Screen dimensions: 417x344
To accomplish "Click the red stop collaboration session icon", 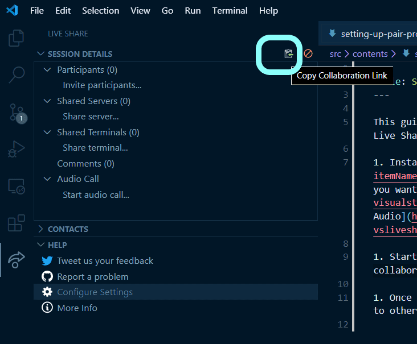I will point(308,54).
